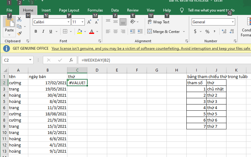Viewport: 251px width, 157px height.
Task: Switch to the Page Layout tab
Action: click(69, 10)
